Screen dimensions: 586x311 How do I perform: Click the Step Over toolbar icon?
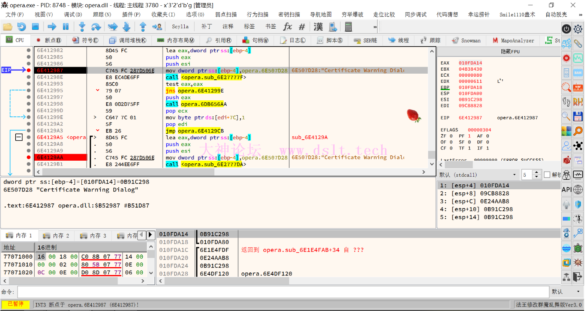[x=96, y=27]
